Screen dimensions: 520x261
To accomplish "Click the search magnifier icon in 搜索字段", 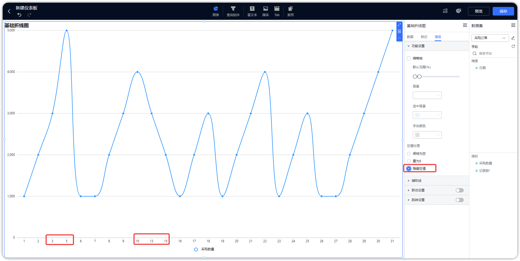I will 474,54.
